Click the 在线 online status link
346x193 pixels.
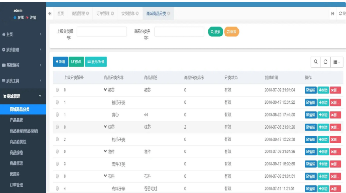pos(19,18)
